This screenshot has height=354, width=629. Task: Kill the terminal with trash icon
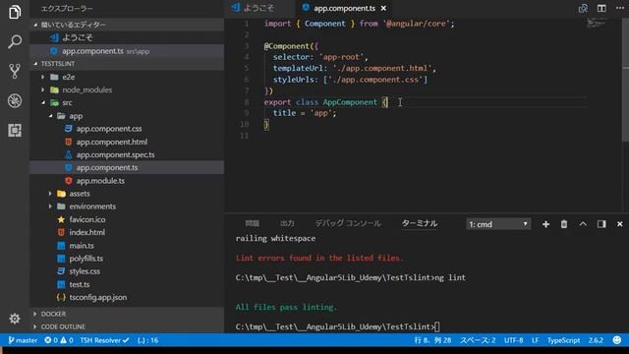(564, 224)
